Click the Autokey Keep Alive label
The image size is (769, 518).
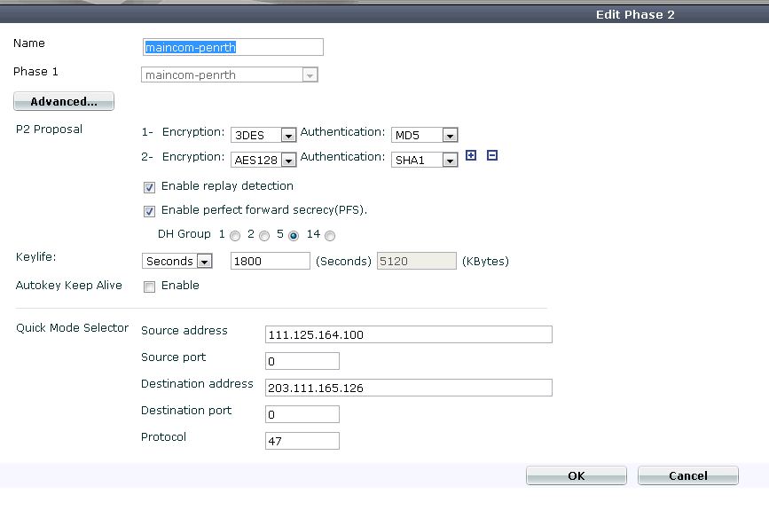68,286
